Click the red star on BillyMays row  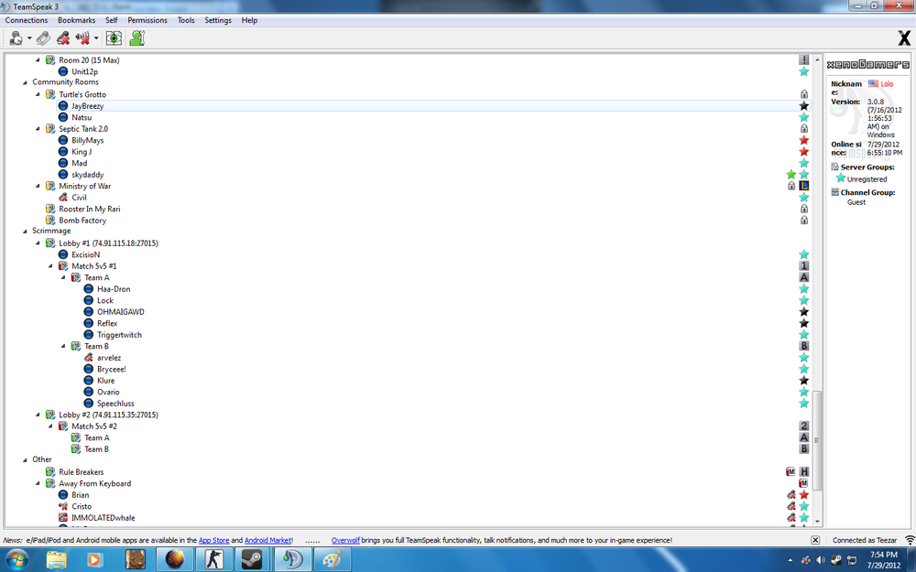pyautogui.click(x=804, y=140)
